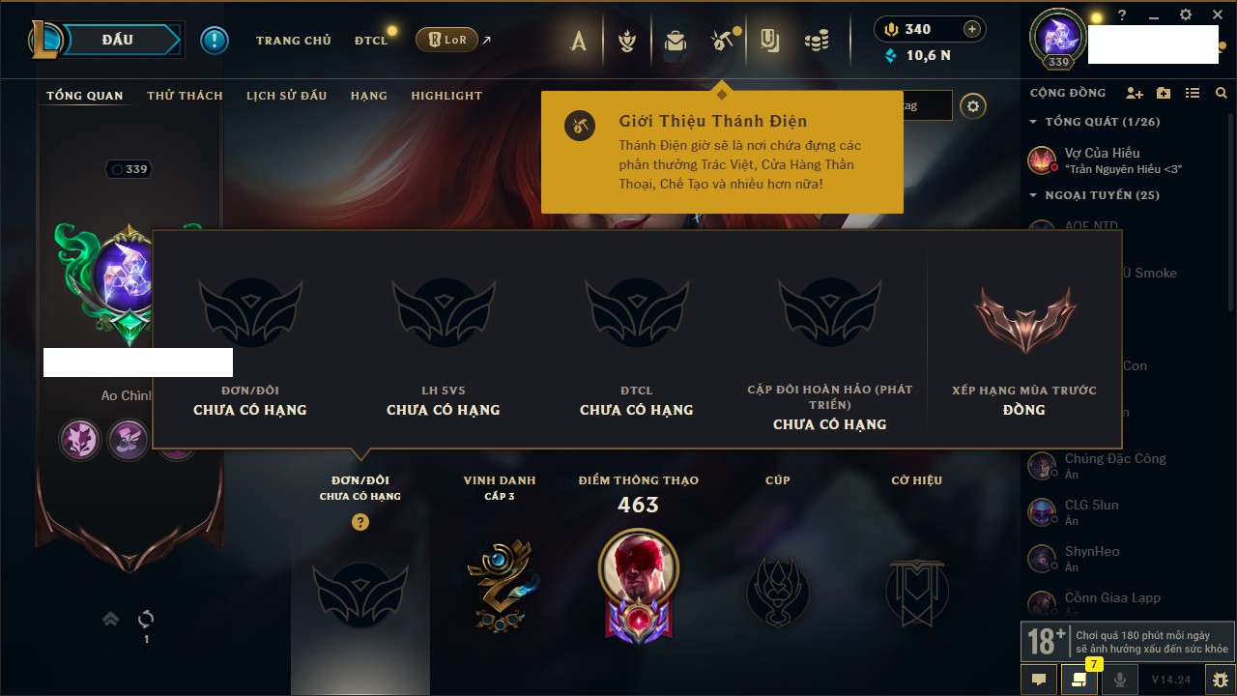Switch to the LỊCH SỬ ĐẤU tab
This screenshot has height=696, width=1237.
coord(286,96)
